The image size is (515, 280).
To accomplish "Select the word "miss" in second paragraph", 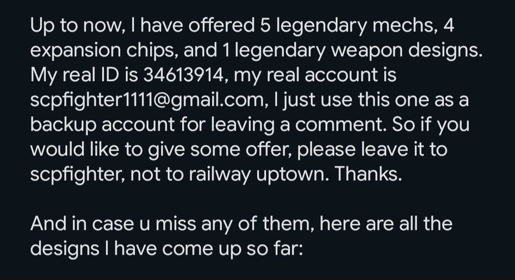I will 175,224.
